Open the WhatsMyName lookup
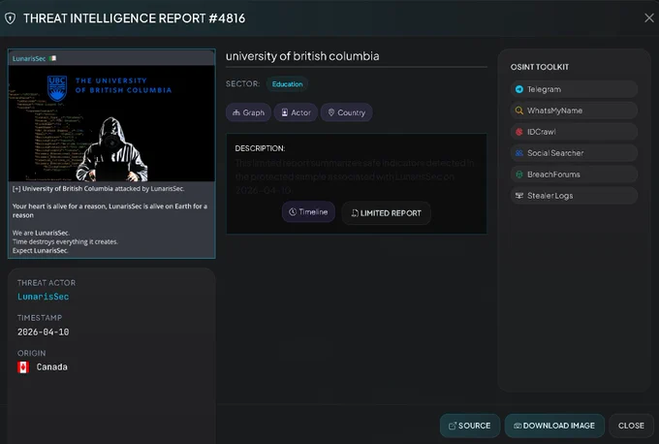This screenshot has height=444, width=659. (x=574, y=111)
